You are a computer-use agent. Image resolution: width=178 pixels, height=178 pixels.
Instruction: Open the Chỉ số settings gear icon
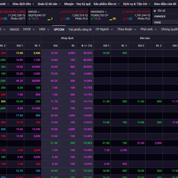coord(155,11)
